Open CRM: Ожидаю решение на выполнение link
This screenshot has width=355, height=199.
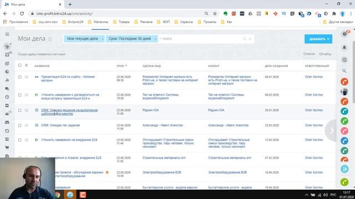click(x=69, y=112)
